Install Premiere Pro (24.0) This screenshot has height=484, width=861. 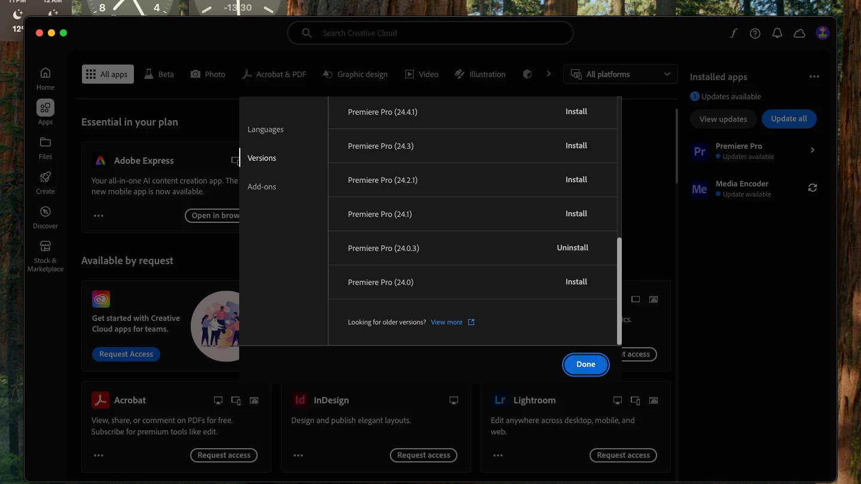(576, 281)
